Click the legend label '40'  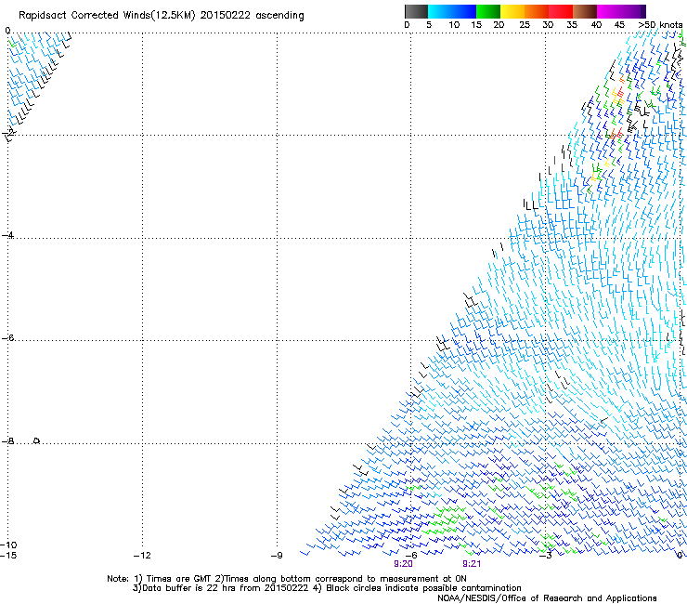596,25
